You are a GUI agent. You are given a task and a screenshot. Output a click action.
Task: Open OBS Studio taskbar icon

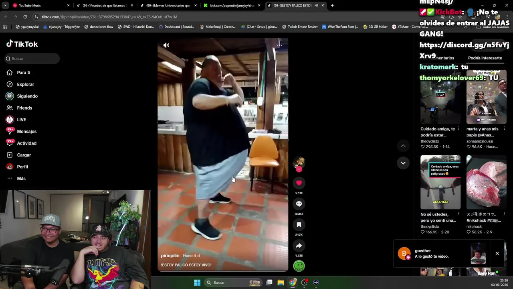(x=305, y=283)
